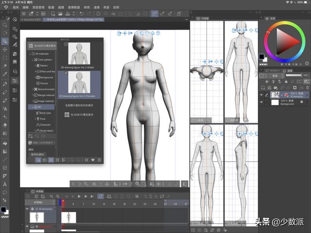Click the Play button in timeline
Viewport: 311px width, 233px height.
click(79, 196)
